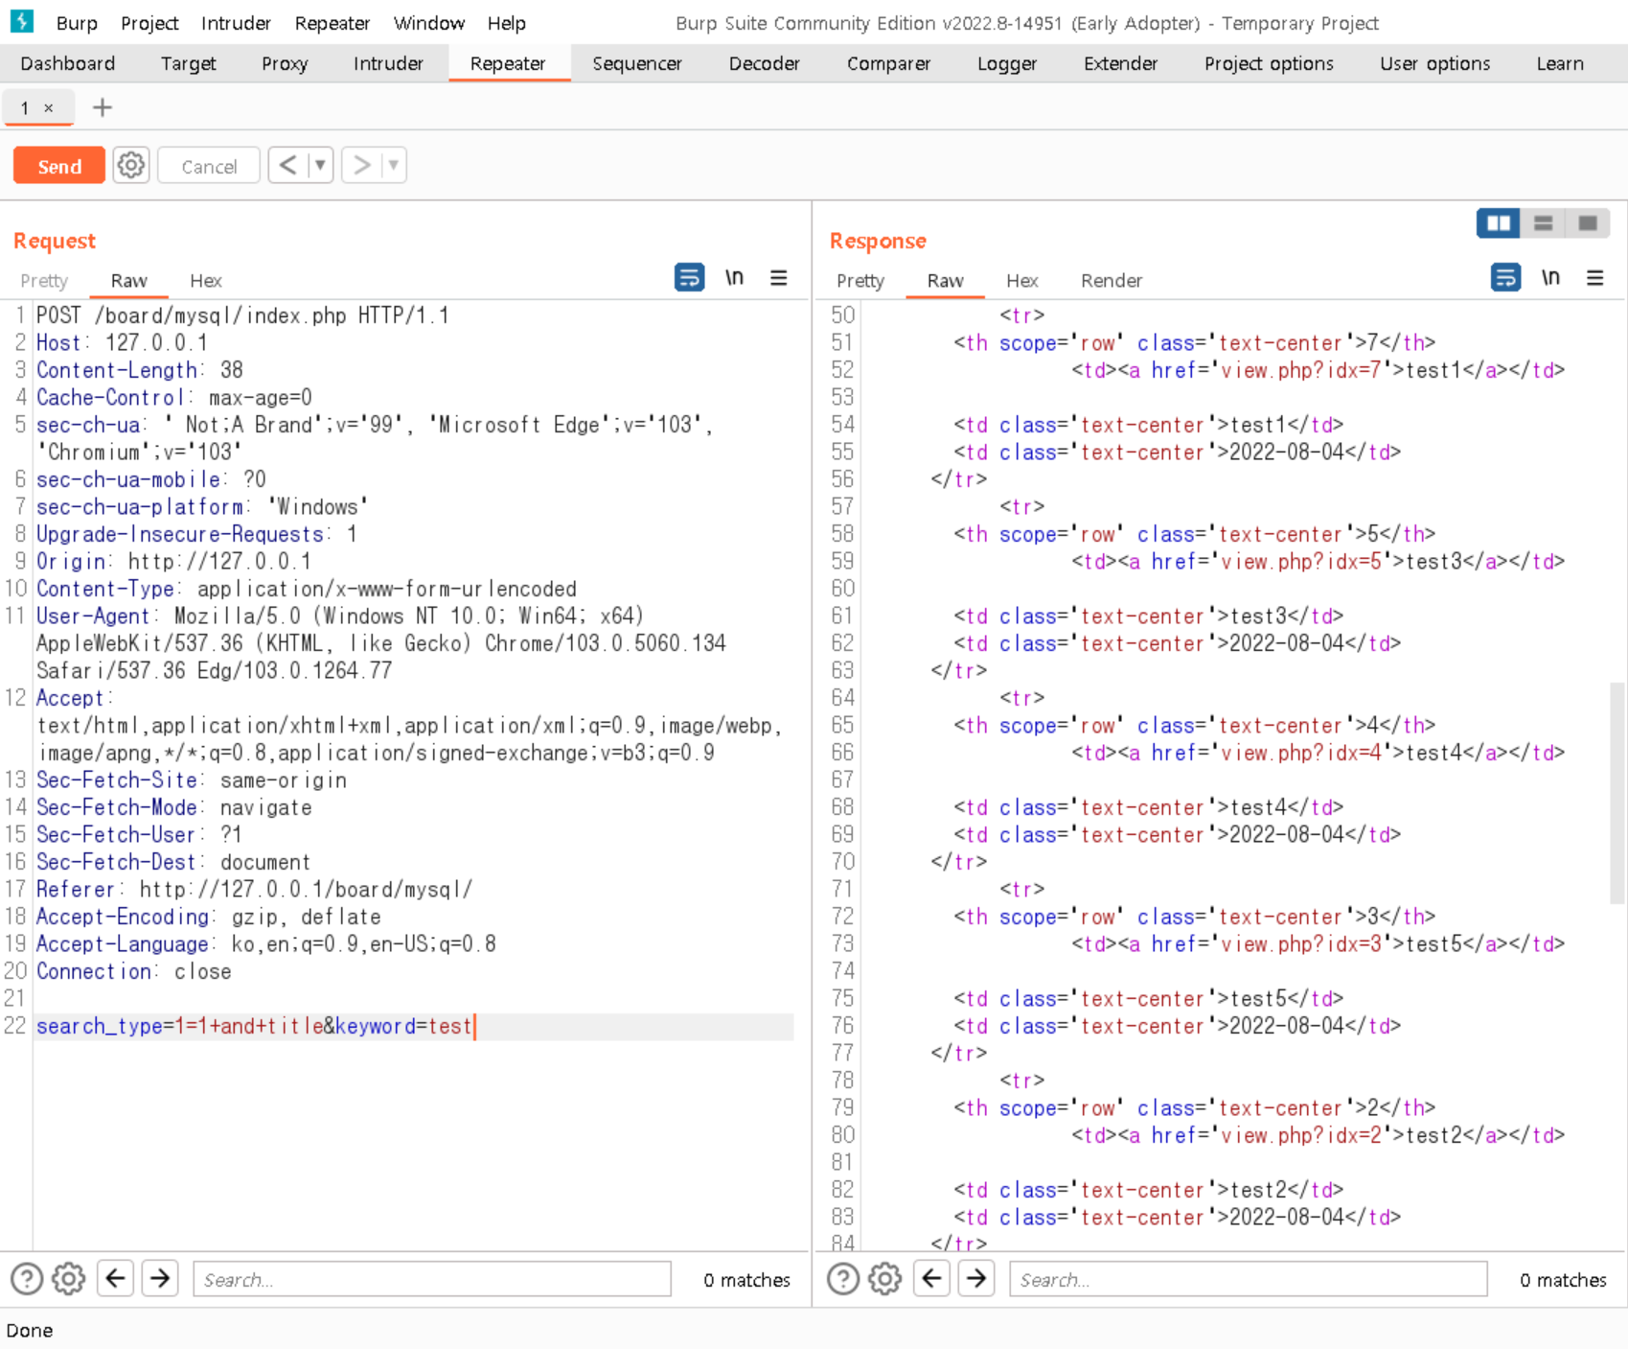The height and width of the screenshot is (1349, 1628).
Task: Switch to Proxy tab
Action: (x=285, y=63)
